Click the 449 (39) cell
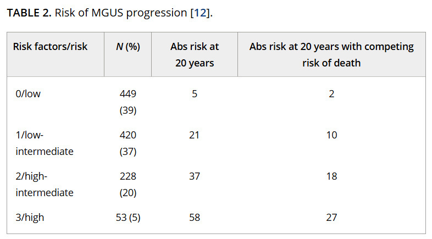The height and width of the screenshot is (239, 432). (128, 102)
